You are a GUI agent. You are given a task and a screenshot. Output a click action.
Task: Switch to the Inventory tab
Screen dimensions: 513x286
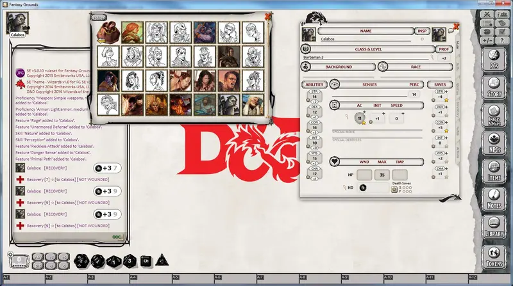point(458,110)
